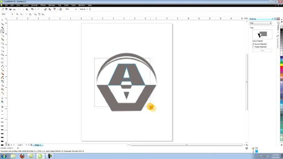Click Zoom To All Objects icon
The width and height of the screenshot is (283, 159).
coord(30,14)
